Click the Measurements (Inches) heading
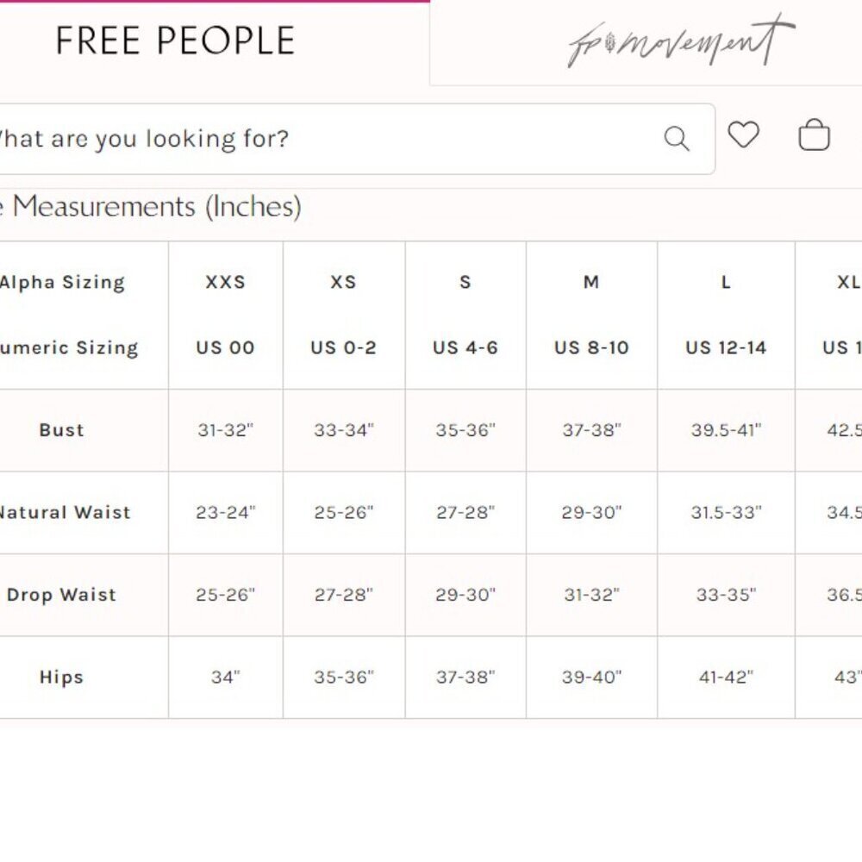862x862 pixels. pyautogui.click(x=157, y=207)
